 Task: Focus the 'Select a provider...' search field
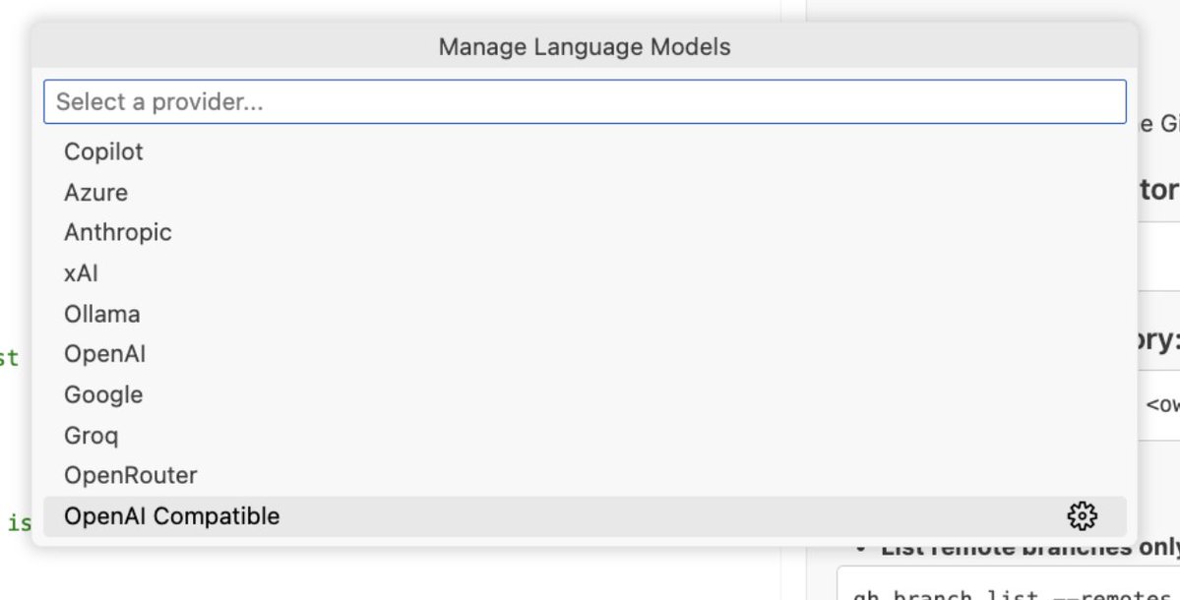point(585,101)
